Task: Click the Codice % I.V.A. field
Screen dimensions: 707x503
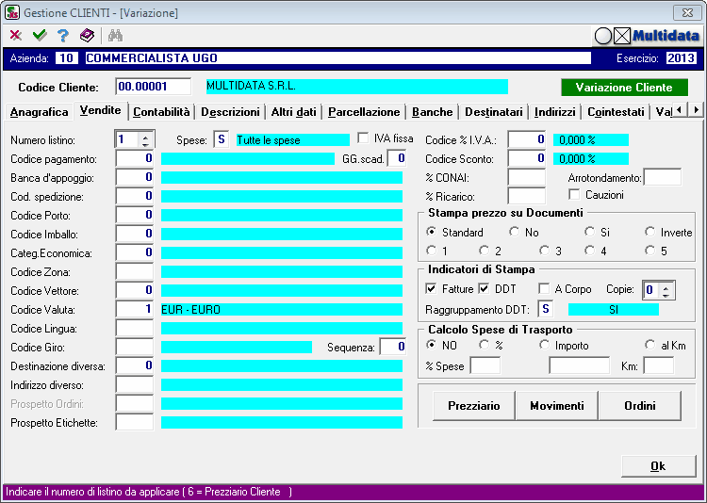Action: [x=527, y=139]
